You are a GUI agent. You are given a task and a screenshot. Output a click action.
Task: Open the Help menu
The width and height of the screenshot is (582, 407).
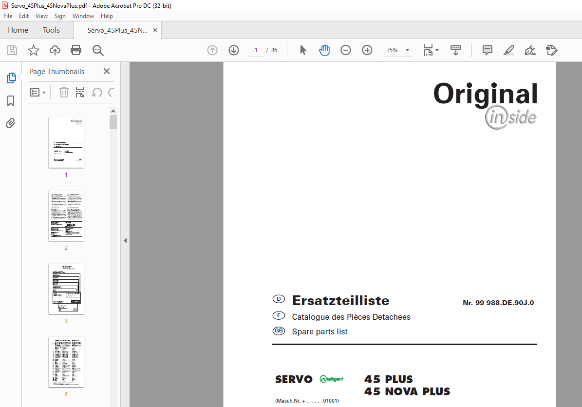(107, 16)
